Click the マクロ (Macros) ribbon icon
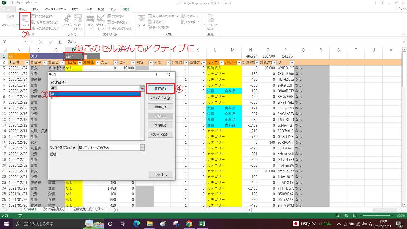Viewport: 407px width, 229px height. point(25,20)
